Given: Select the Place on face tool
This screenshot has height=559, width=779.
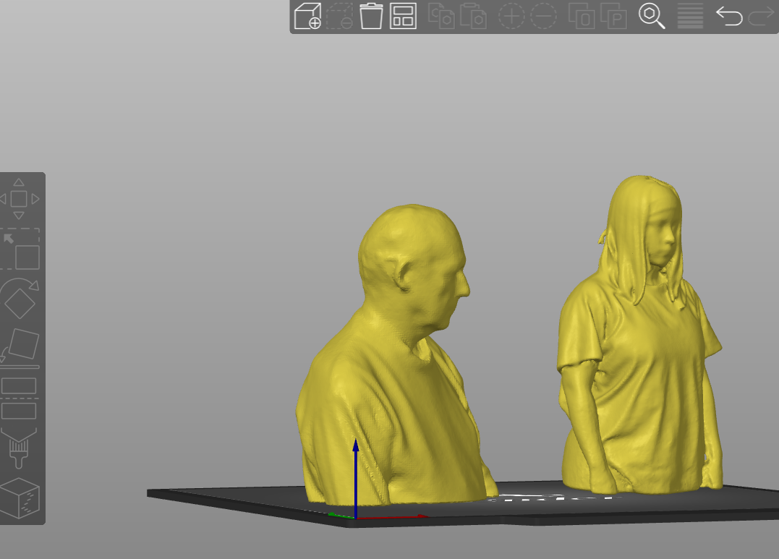Looking at the screenshot, I should [x=20, y=349].
